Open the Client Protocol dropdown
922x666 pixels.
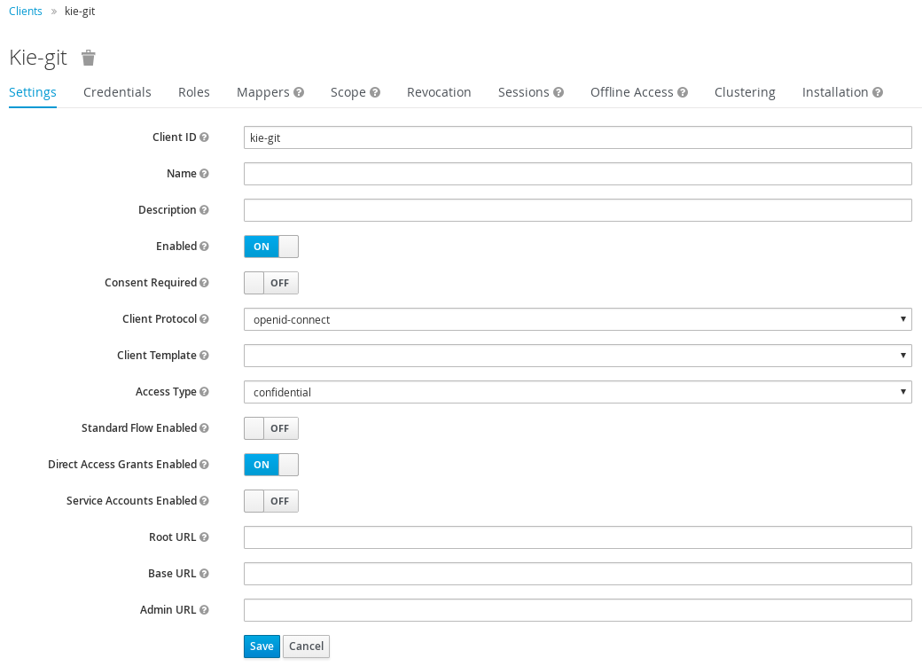point(577,319)
